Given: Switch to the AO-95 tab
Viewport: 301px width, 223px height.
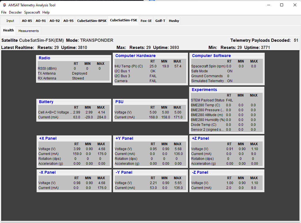Looking at the screenshot, I should click(68, 21).
